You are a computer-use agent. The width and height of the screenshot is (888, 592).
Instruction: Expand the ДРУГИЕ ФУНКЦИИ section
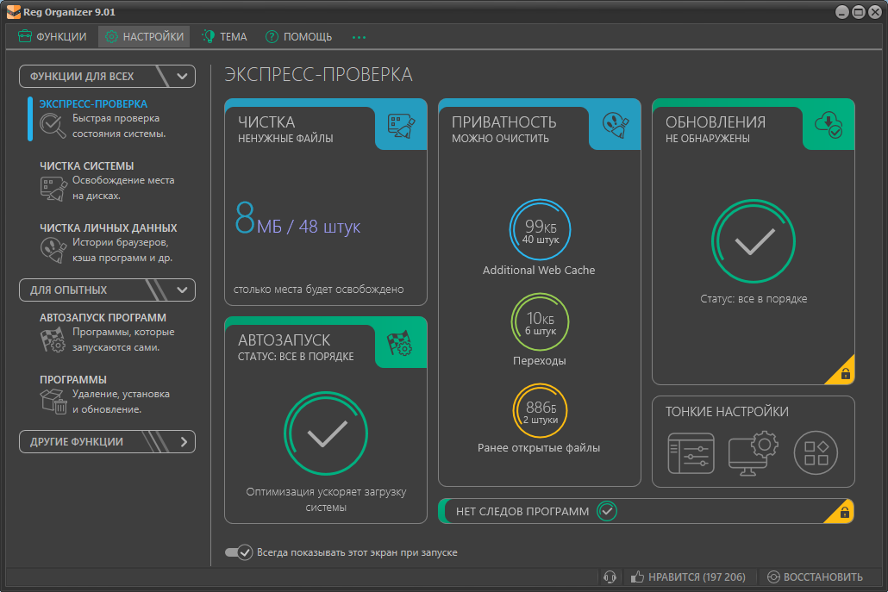coord(107,441)
